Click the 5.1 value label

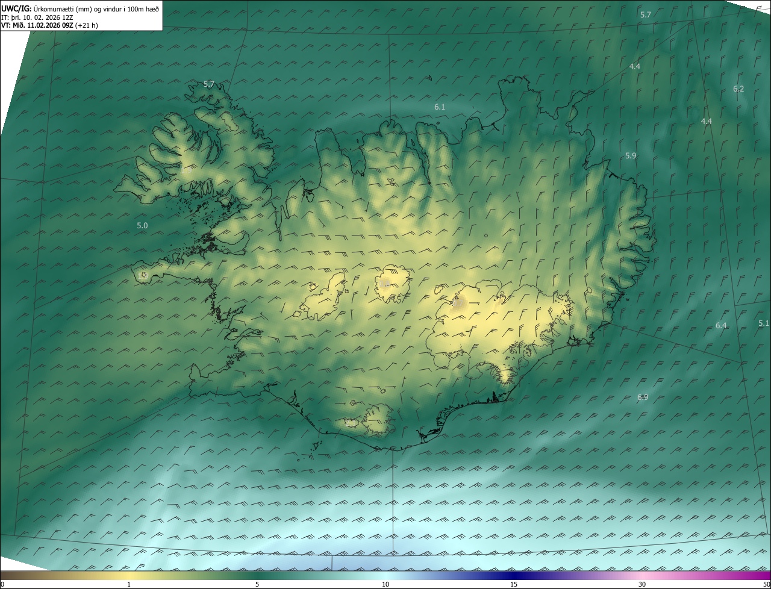tap(764, 323)
